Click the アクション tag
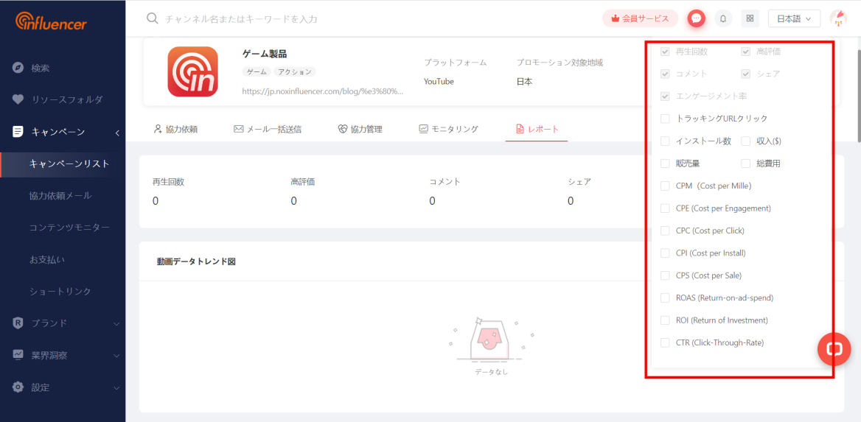Image resolution: width=861 pixels, height=422 pixels. pyautogui.click(x=294, y=72)
